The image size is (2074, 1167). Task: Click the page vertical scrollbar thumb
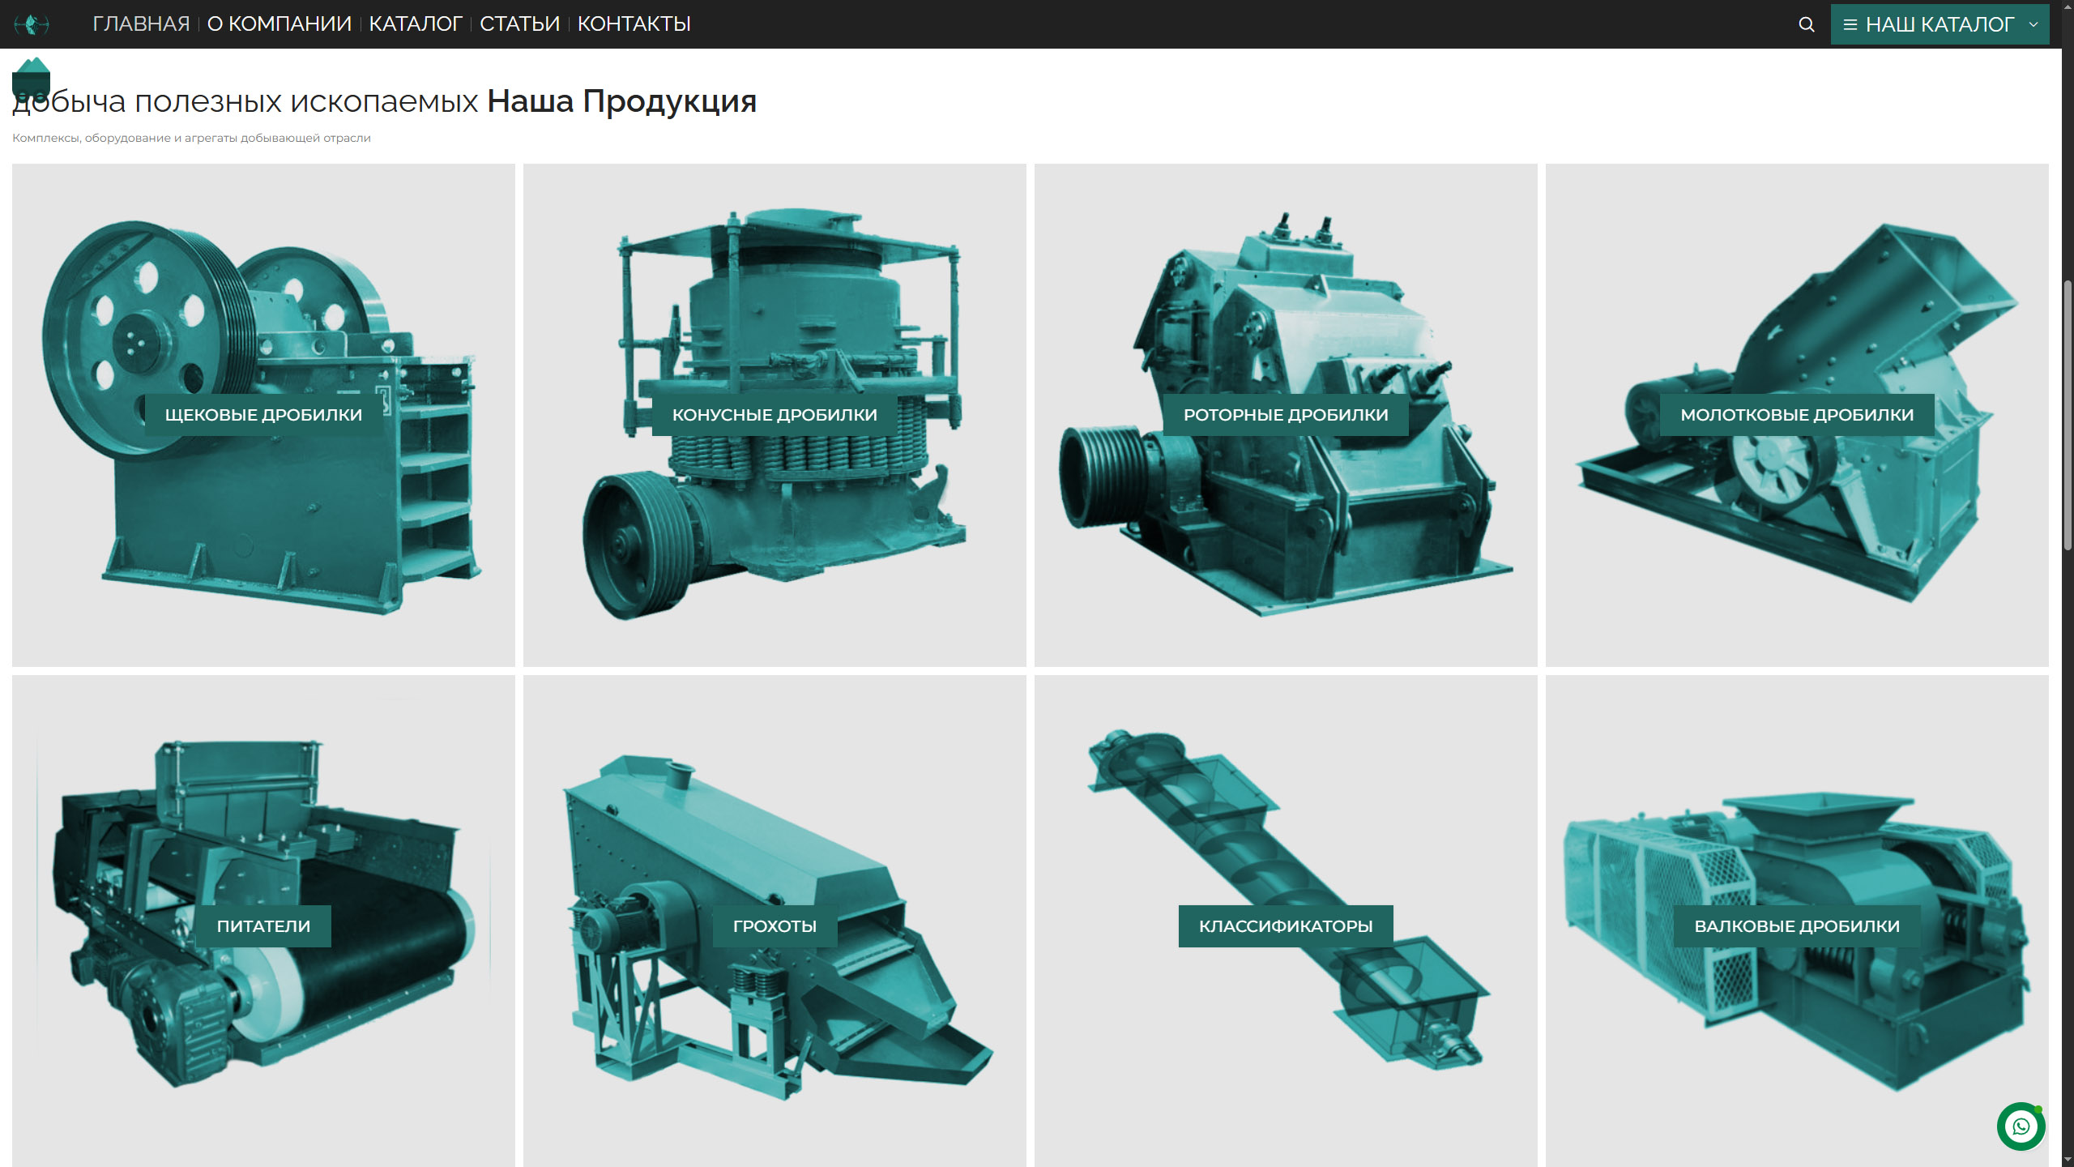[x=2068, y=413]
